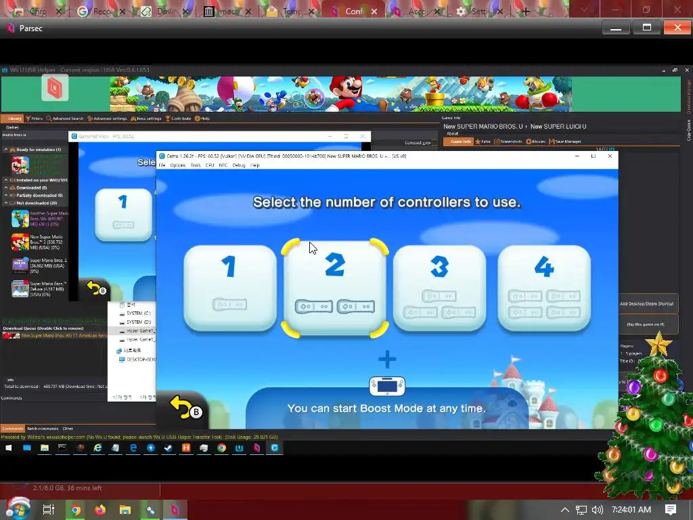Switch to Other tab at bottom
Image resolution: width=693 pixels, height=520 pixels.
point(68,429)
